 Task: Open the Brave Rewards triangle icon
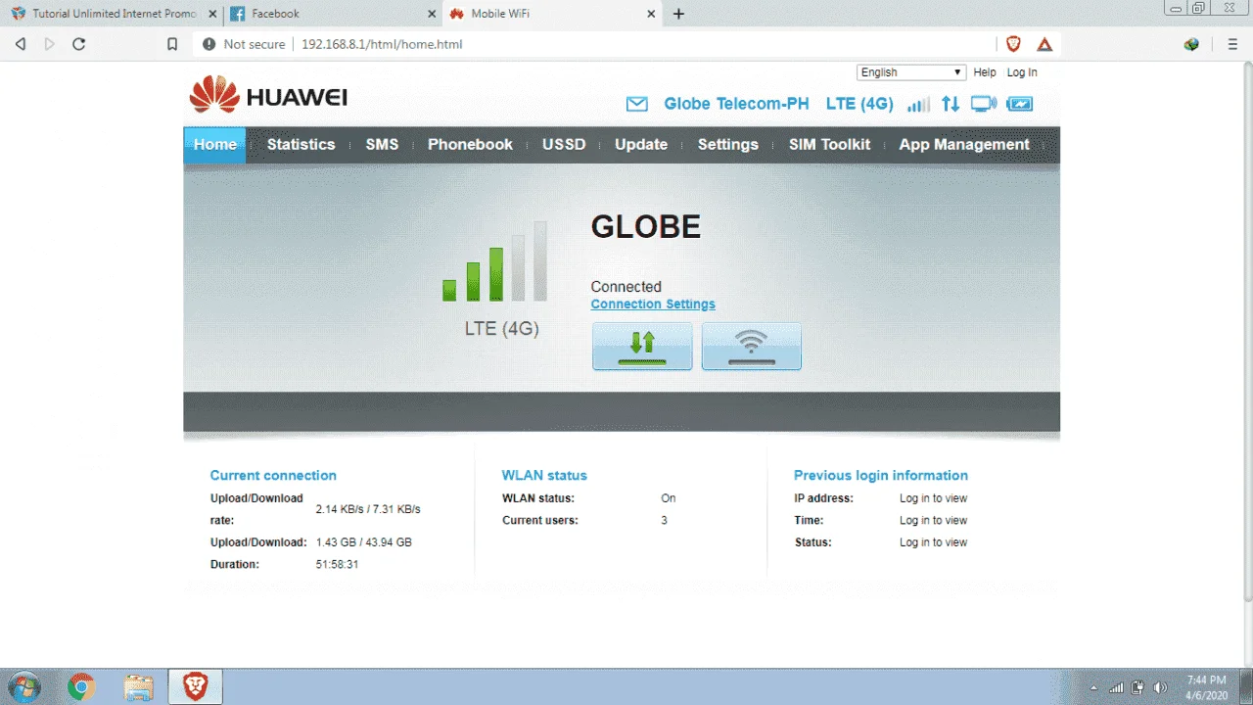[x=1044, y=44]
